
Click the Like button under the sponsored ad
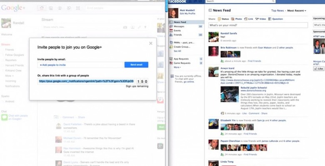pos(319,69)
